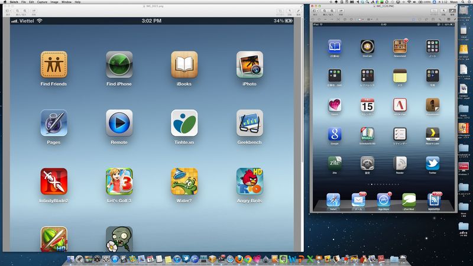Open the red ATOK Pad icon
The image size is (473, 266).
point(400,105)
